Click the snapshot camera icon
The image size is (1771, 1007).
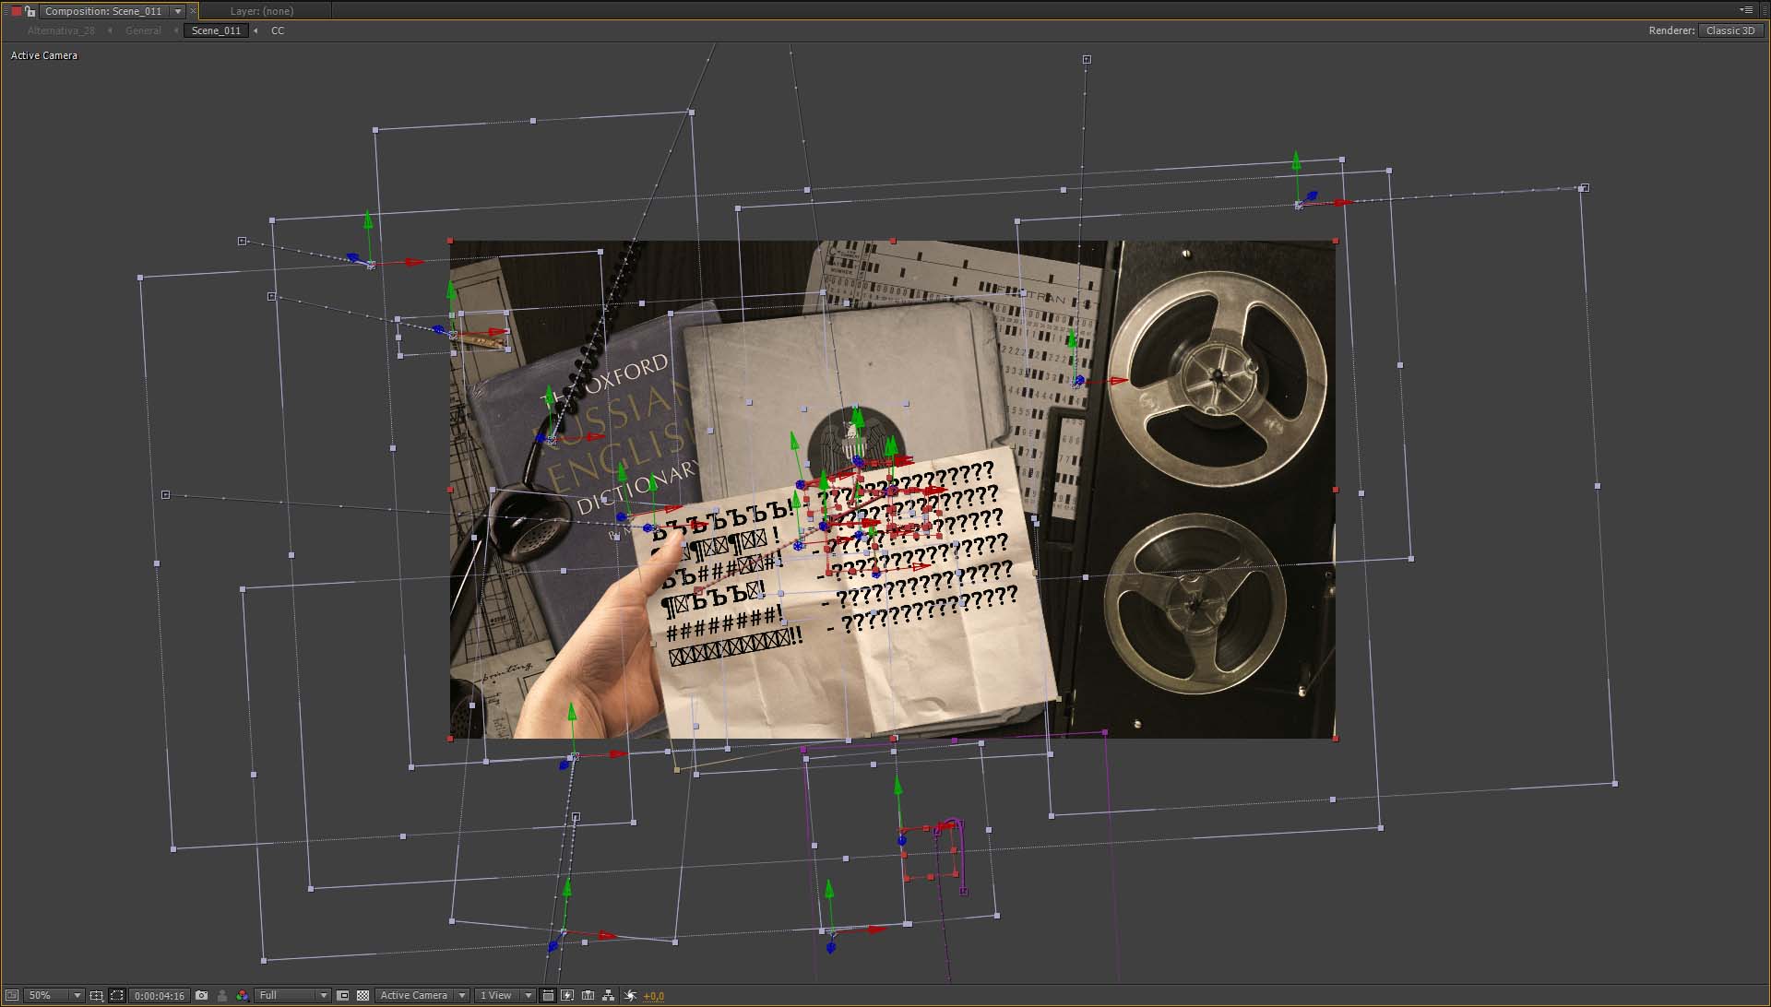tap(201, 995)
